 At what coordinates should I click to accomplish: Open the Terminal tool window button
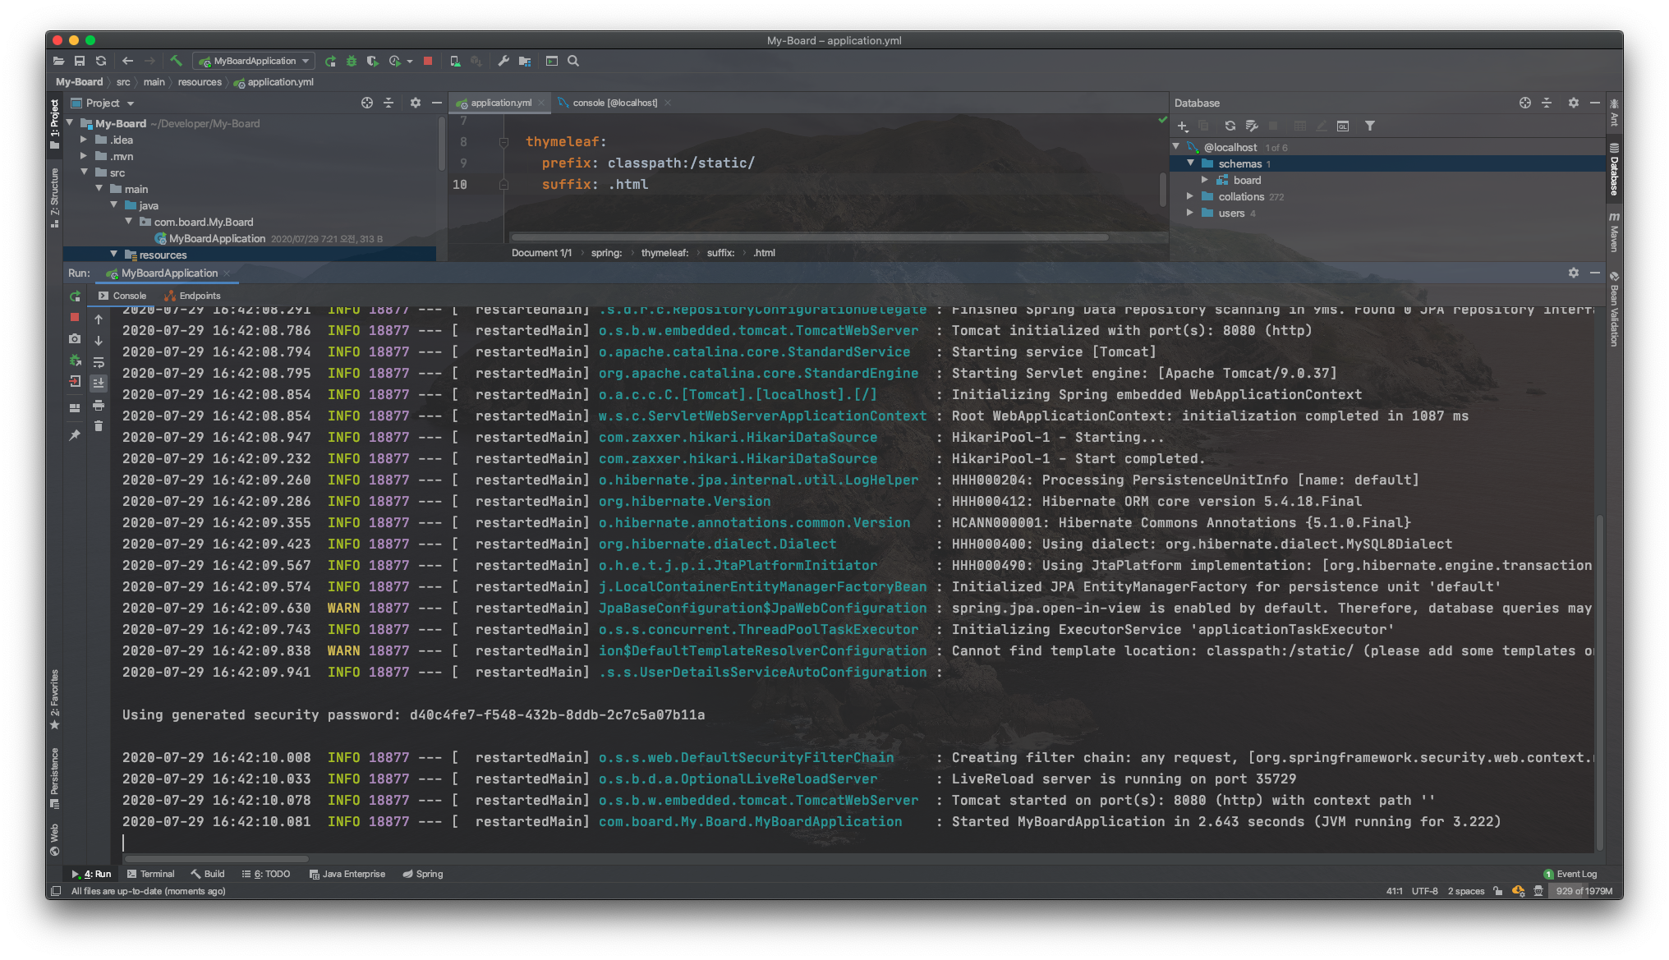pos(151,874)
